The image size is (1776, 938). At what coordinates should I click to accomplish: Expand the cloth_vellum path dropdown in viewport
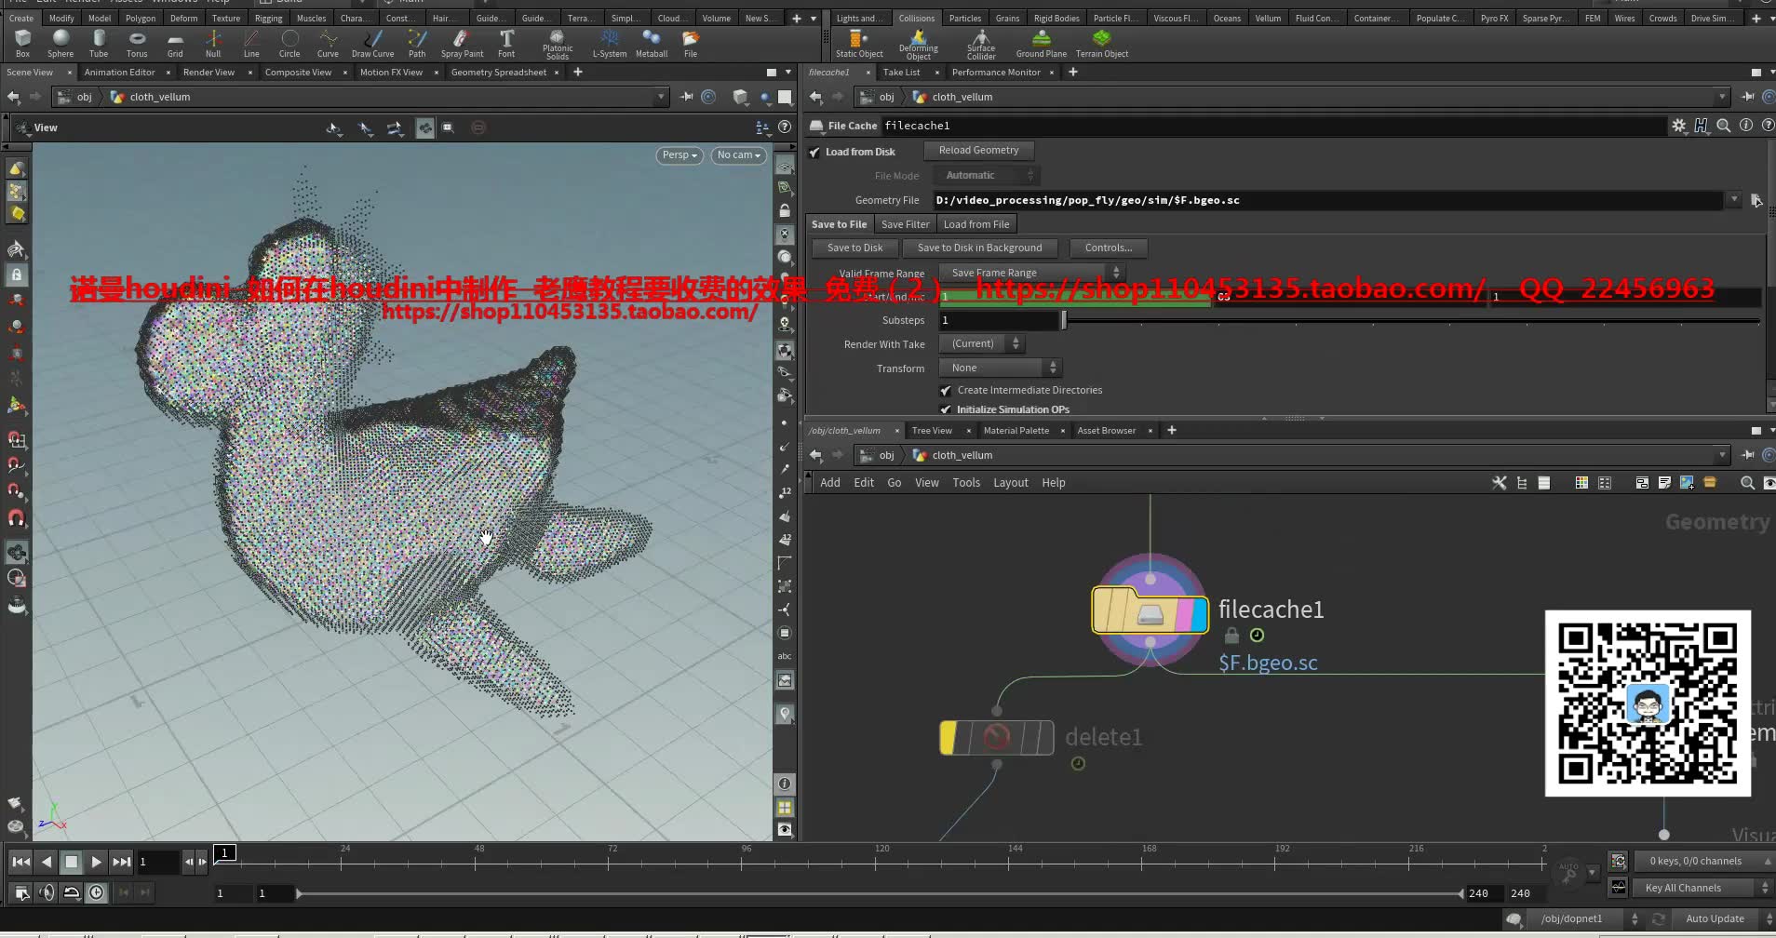pos(661,97)
